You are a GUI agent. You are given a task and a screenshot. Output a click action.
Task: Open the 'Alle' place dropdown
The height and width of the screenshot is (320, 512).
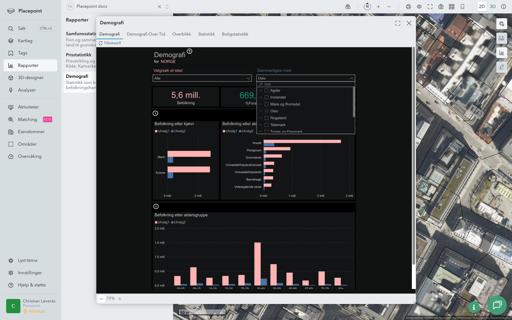pos(202,78)
